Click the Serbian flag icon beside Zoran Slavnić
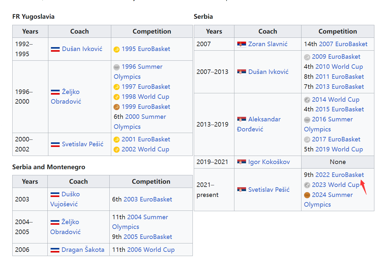Viewport: 375px width, 257px height. click(x=242, y=44)
